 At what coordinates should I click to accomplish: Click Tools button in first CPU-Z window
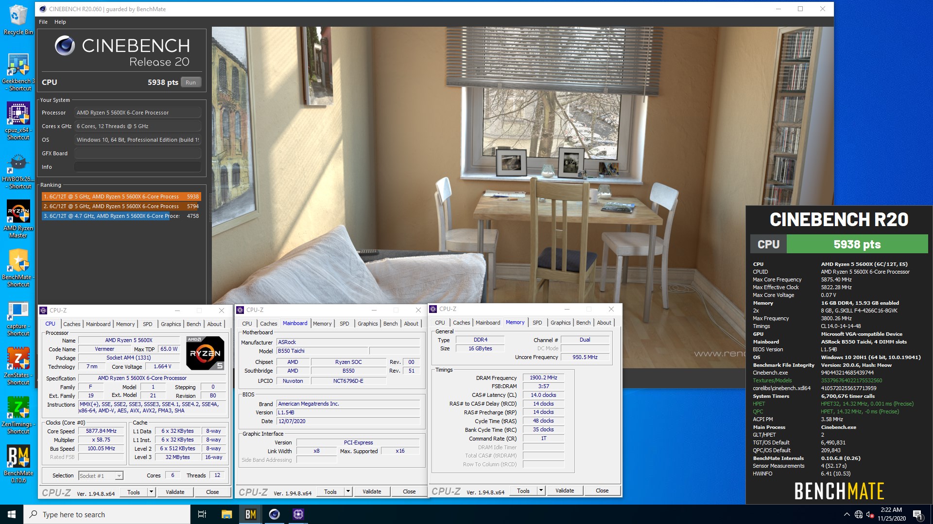(x=134, y=492)
